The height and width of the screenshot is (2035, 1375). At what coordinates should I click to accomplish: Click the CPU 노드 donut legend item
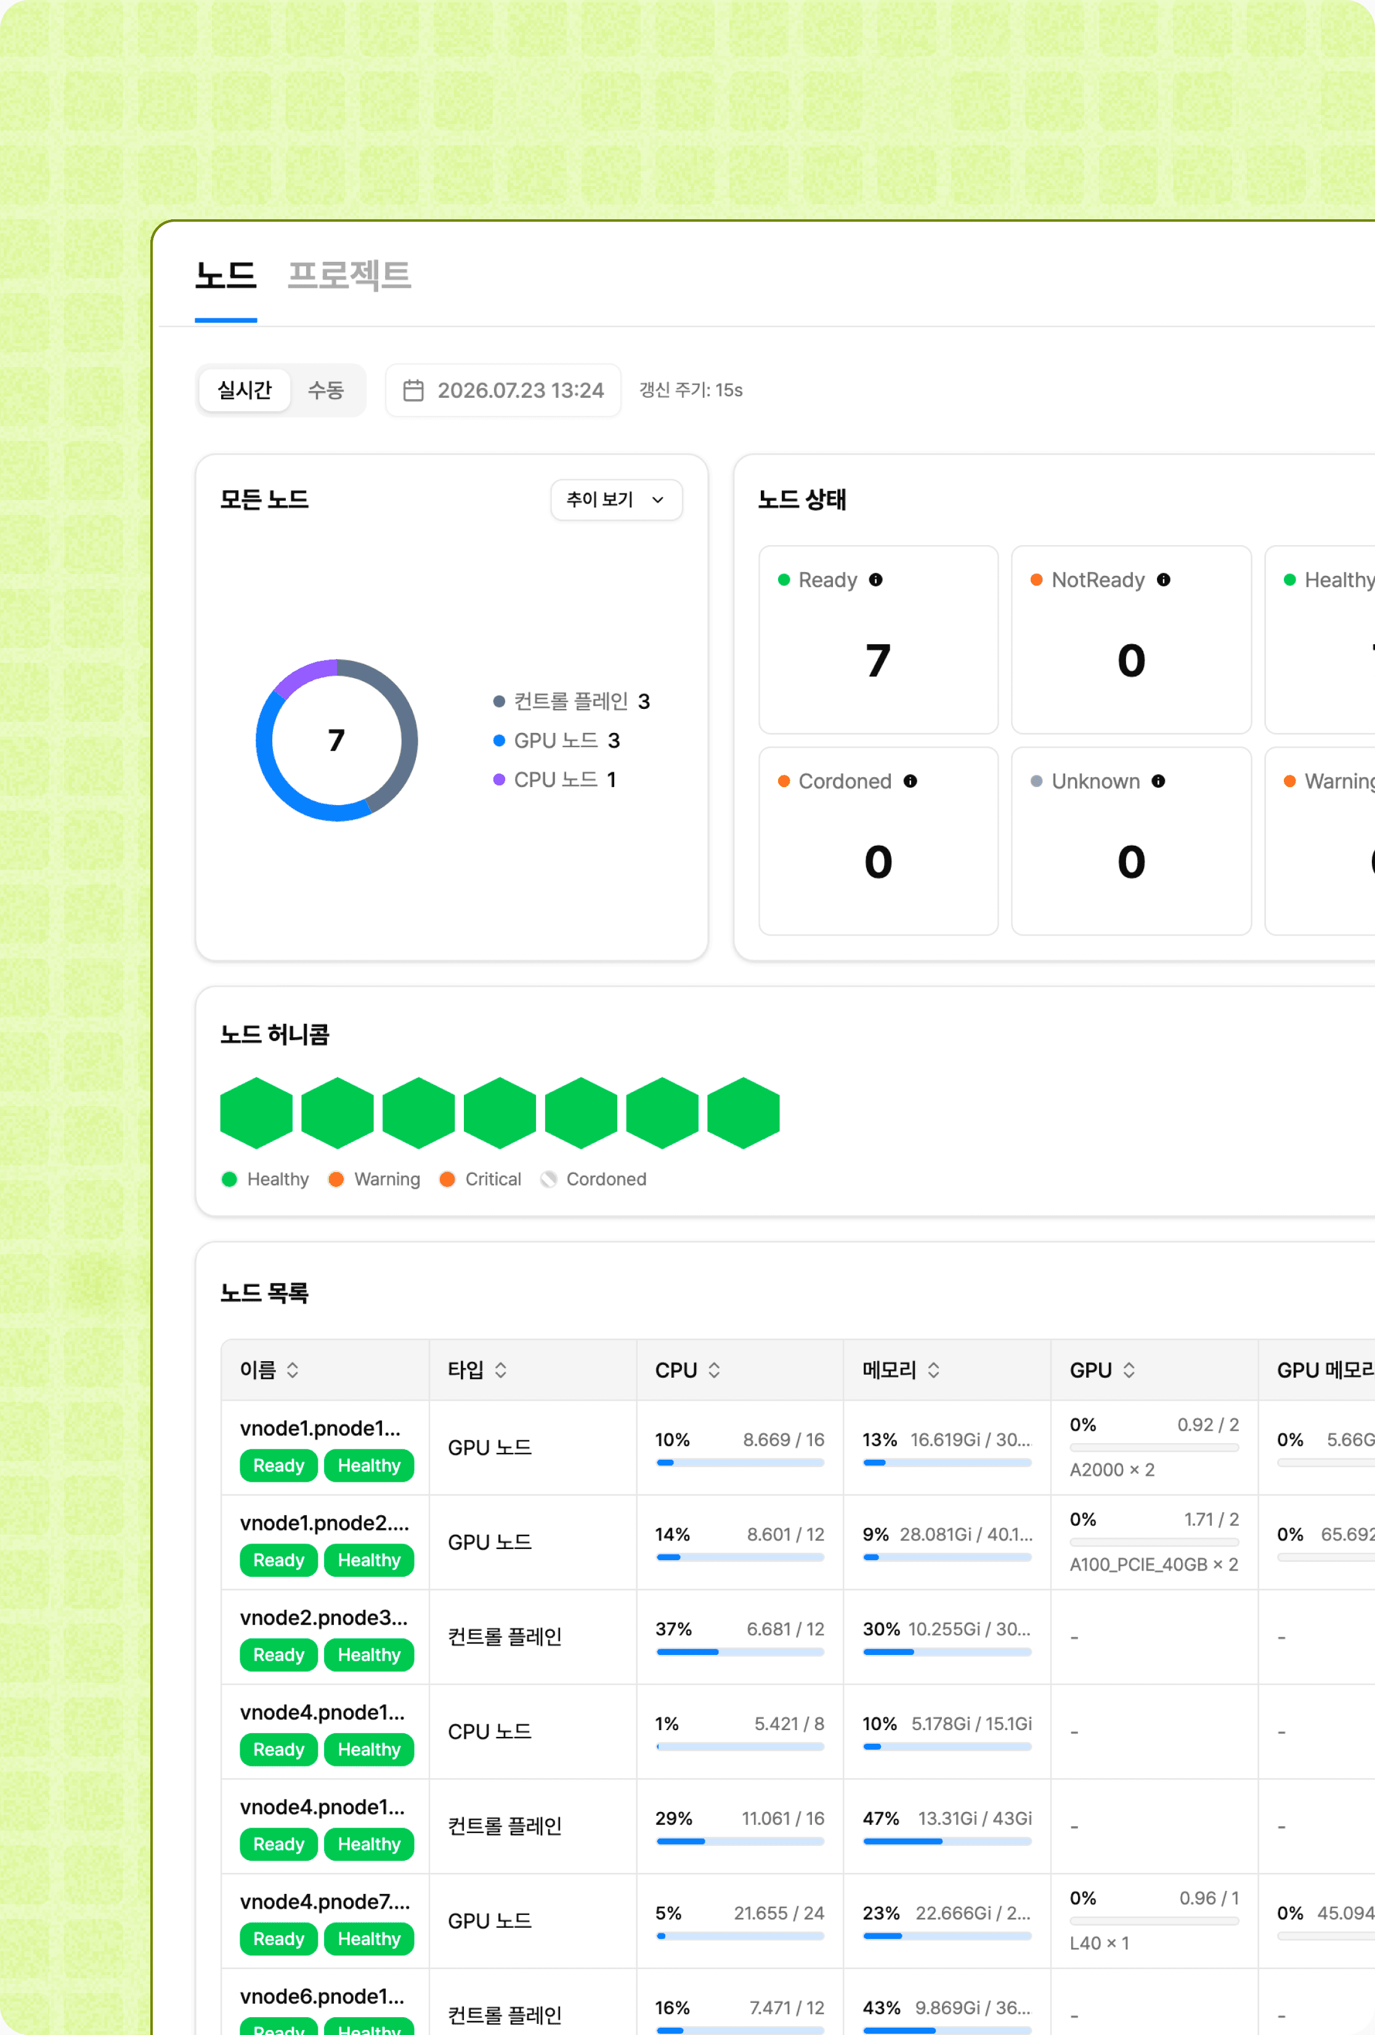[x=554, y=779]
